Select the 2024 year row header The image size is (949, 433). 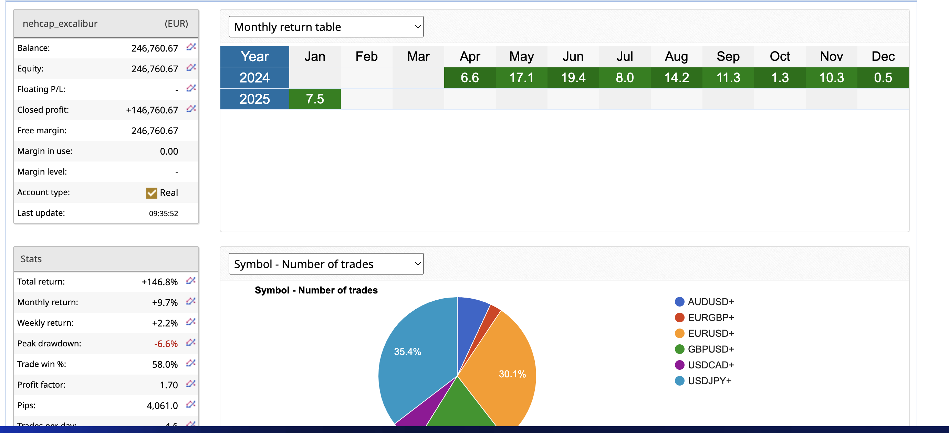pos(254,78)
